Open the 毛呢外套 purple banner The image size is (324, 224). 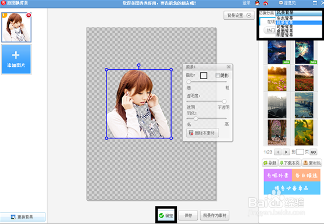pyautogui.click(x=277, y=175)
